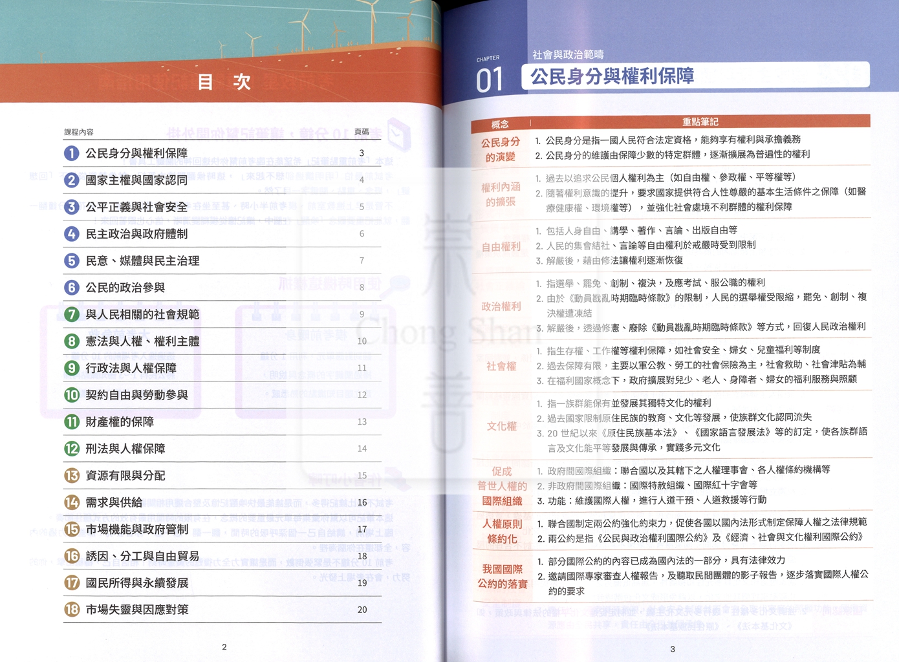This screenshot has width=899, height=662.
Task: Click the numbered circle 2 icon
Action: coord(72,180)
